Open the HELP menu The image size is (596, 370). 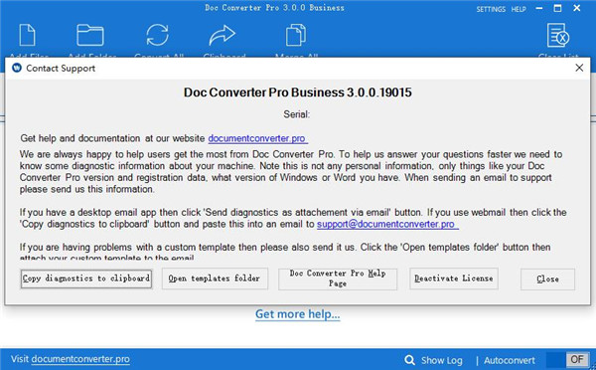click(519, 9)
